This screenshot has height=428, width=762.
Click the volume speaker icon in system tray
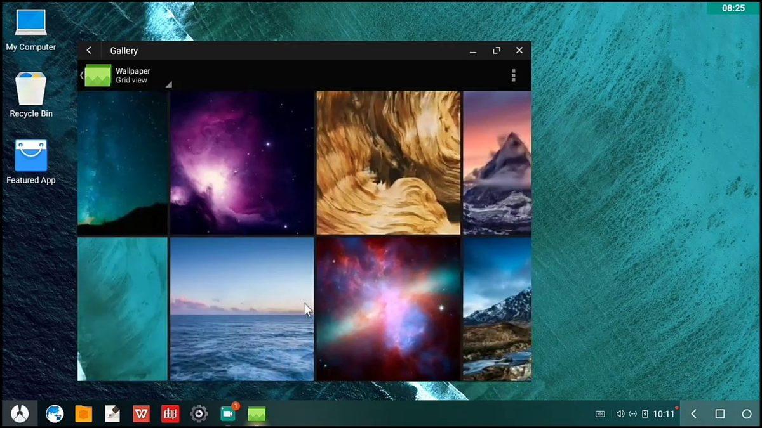click(x=620, y=413)
